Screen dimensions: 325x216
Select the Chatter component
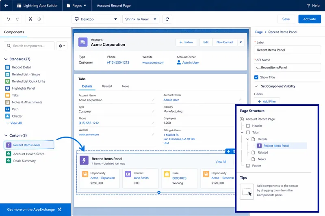14,116
